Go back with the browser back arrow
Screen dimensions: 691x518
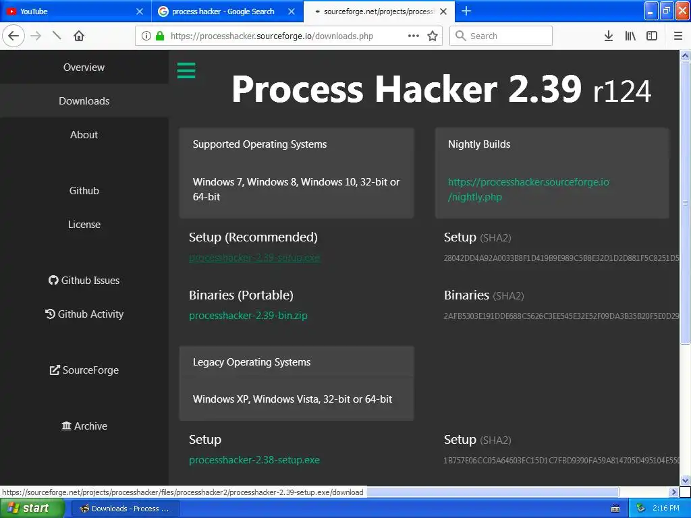(13, 36)
